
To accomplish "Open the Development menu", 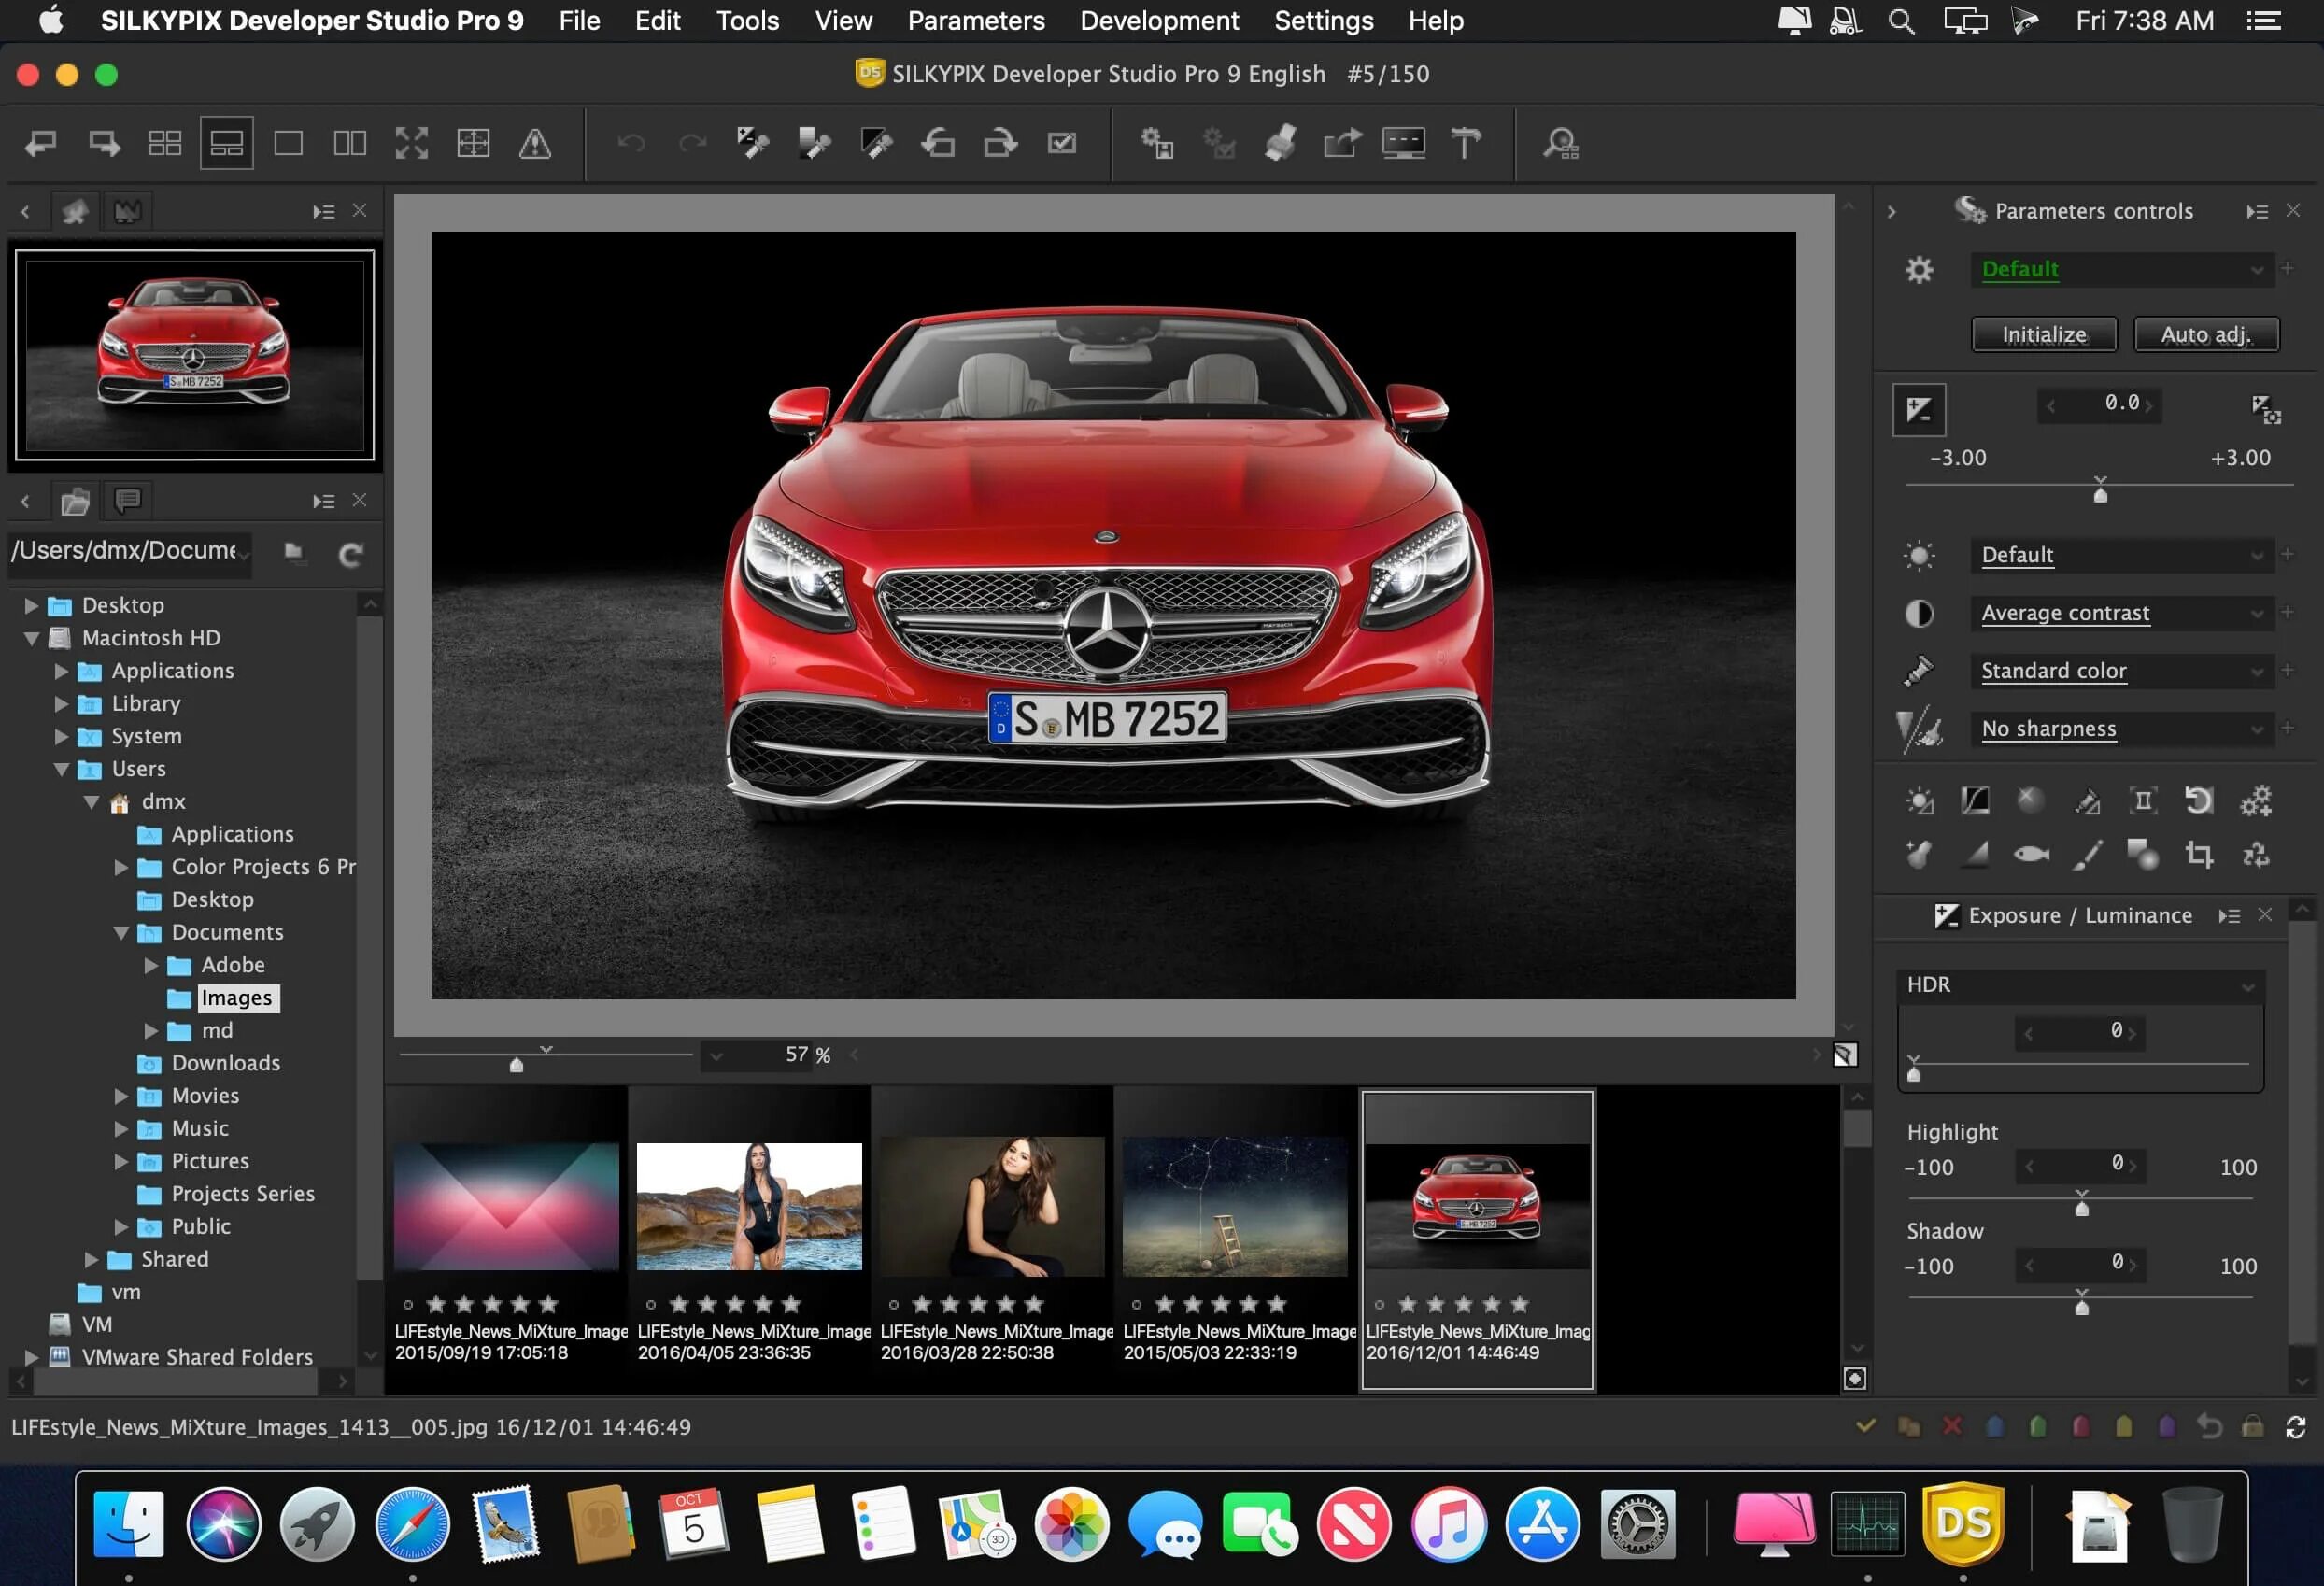I will click(1158, 20).
